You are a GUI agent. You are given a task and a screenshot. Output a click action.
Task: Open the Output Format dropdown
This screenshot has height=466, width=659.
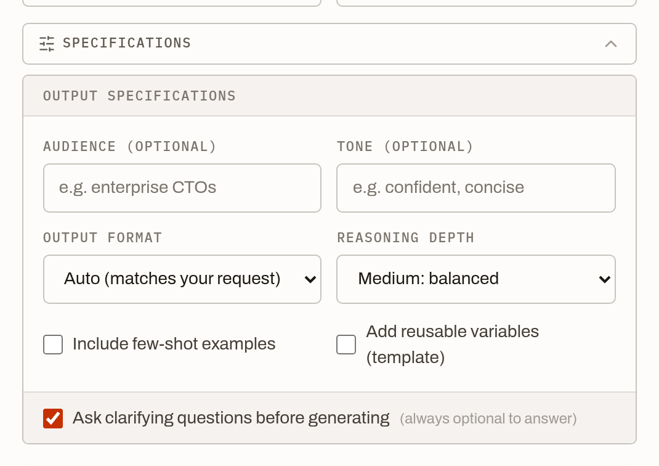tap(182, 279)
